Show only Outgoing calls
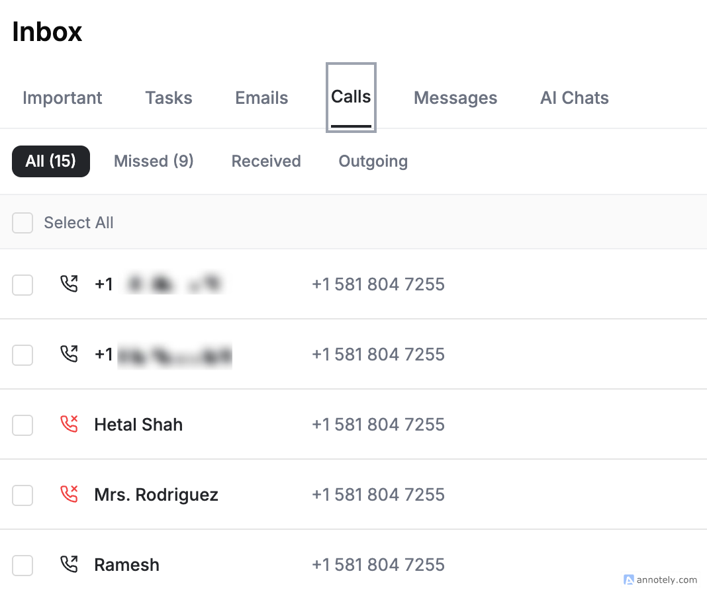This screenshot has height=594, width=707. pos(373,161)
